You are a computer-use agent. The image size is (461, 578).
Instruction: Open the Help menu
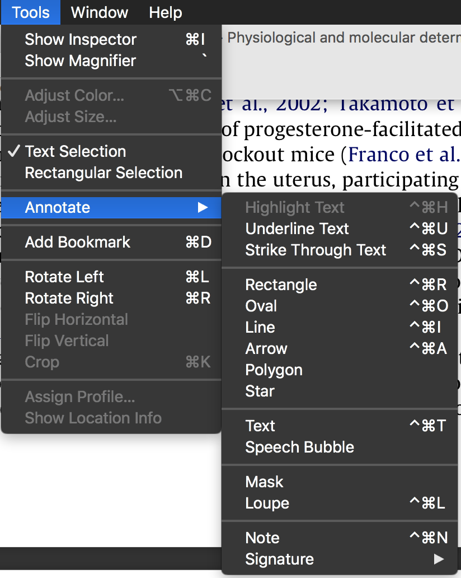coord(166,12)
